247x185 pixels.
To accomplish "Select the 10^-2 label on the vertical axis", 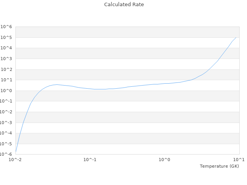I will point(5,112).
